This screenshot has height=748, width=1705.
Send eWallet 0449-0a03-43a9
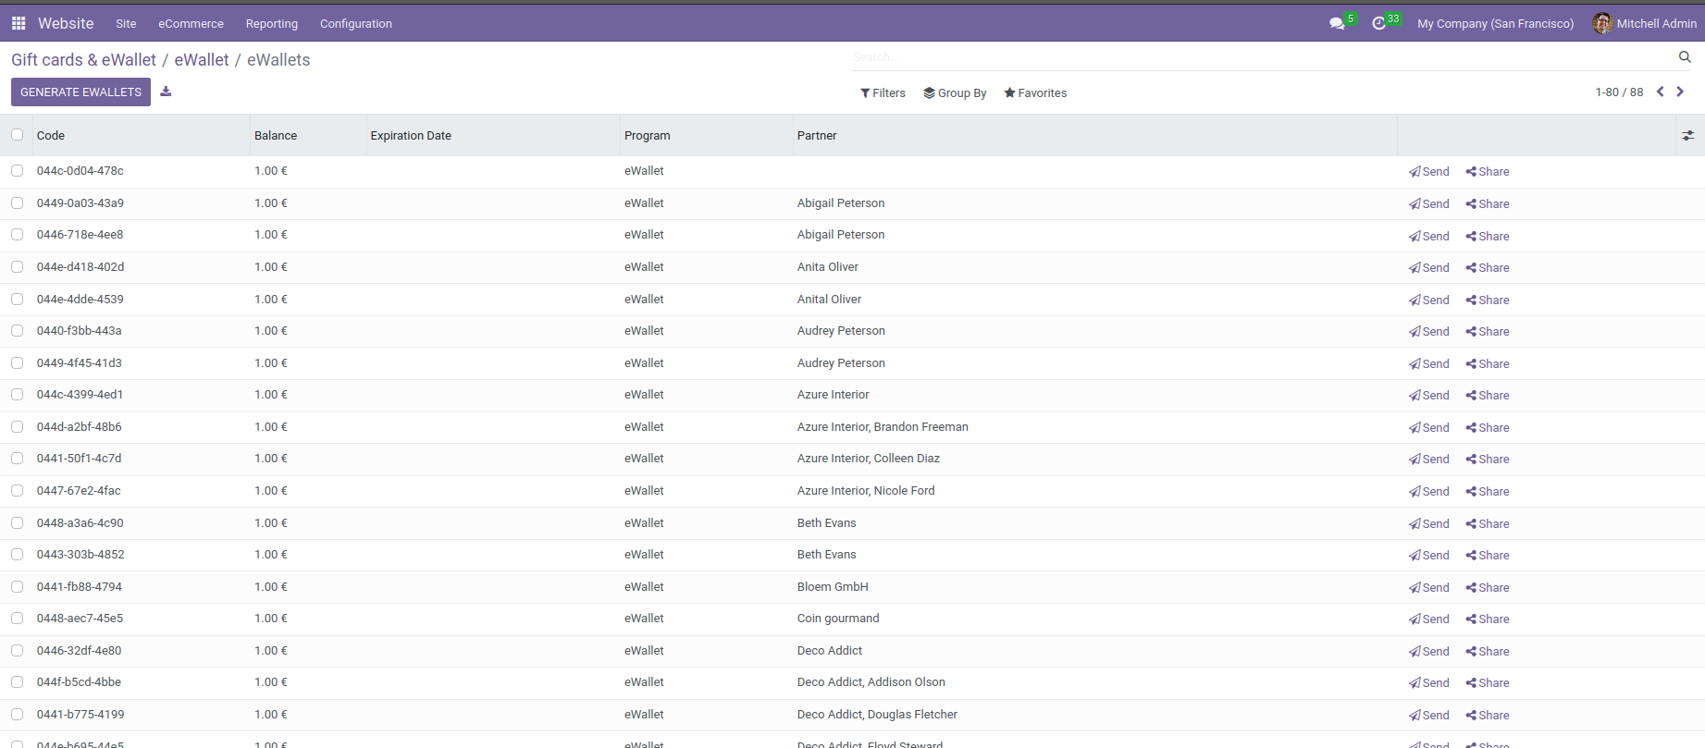pos(1429,204)
